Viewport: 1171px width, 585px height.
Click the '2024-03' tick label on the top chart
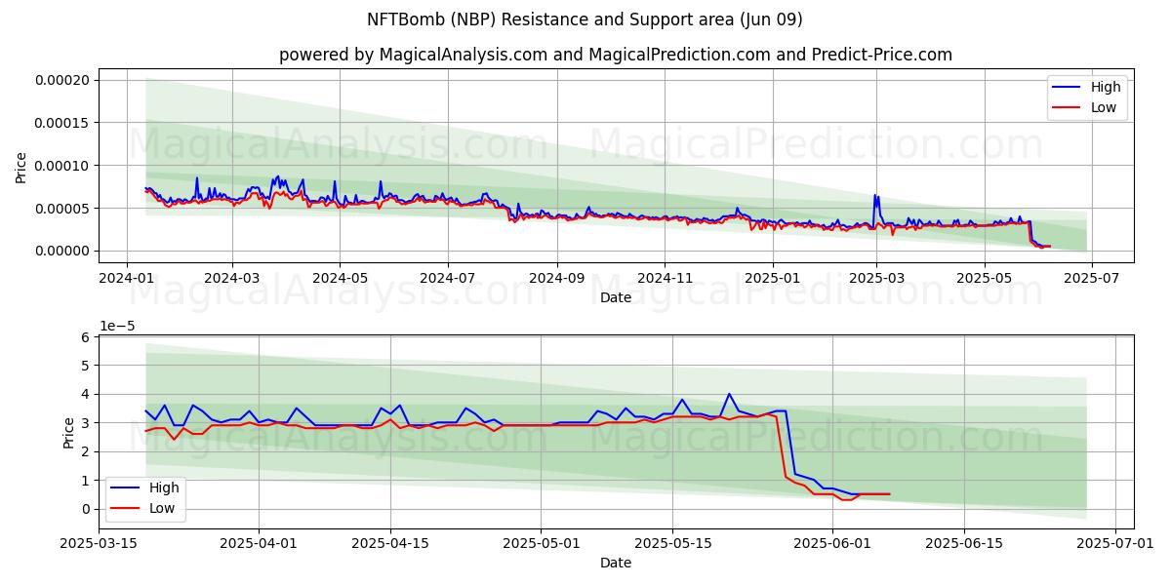point(232,278)
